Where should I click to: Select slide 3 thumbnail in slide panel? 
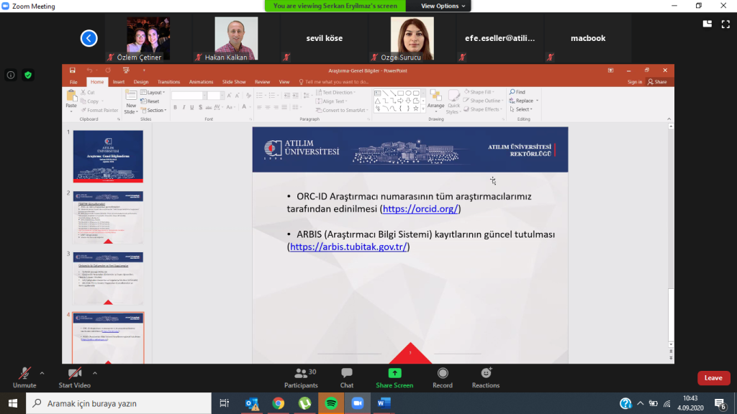(108, 278)
